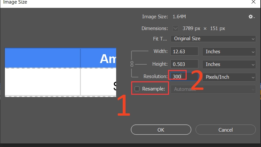This screenshot has width=261, height=147.
Task: Click the blue header area in preview
Action: point(60,58)
